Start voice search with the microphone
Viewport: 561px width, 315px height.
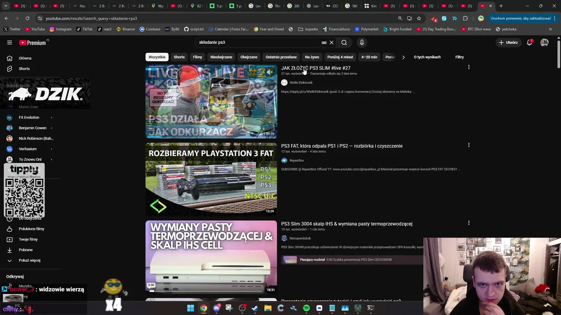362,42
